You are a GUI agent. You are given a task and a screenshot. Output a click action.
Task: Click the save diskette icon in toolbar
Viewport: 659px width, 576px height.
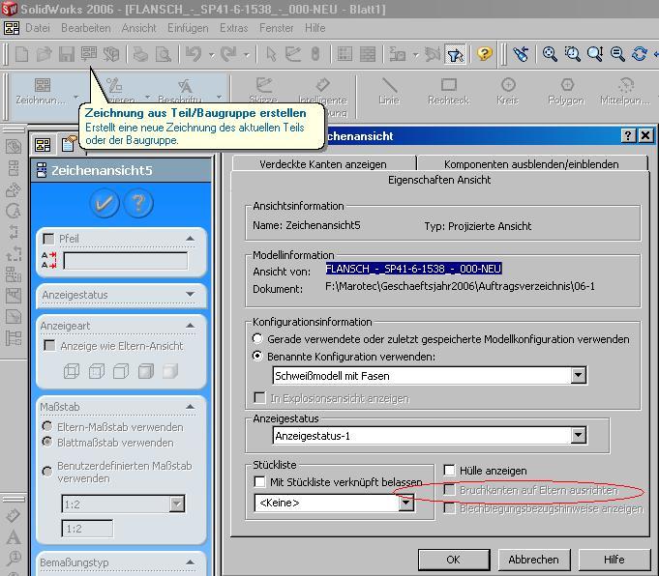coord(67,54)
